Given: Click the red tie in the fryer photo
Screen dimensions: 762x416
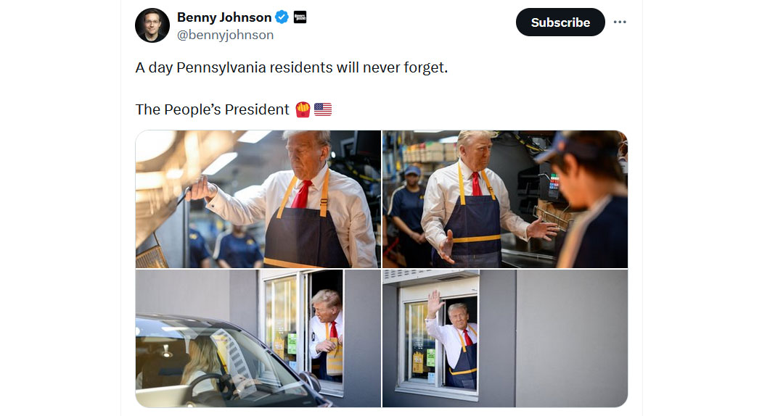Looking at the screenshot, I should 303,194.
